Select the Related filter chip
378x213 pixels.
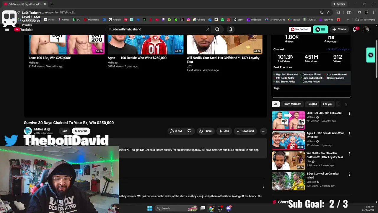point(312,104)
